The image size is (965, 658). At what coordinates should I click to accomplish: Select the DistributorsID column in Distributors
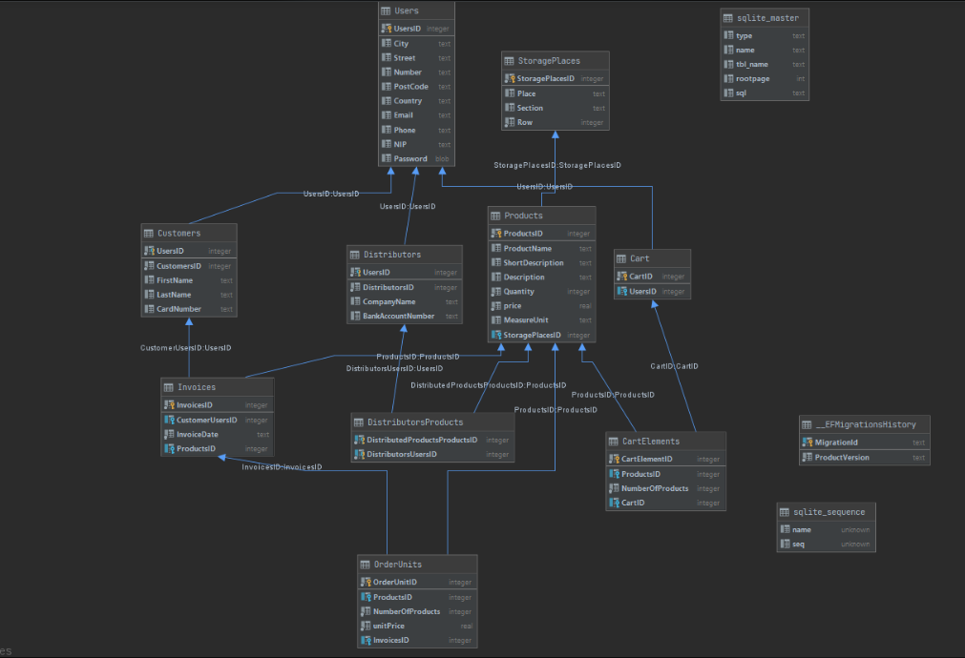[x=405, y=287]
